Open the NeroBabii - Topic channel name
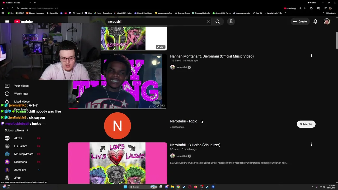Image resolution: width=338 pixels, height=190 pixels. (184, 121)
